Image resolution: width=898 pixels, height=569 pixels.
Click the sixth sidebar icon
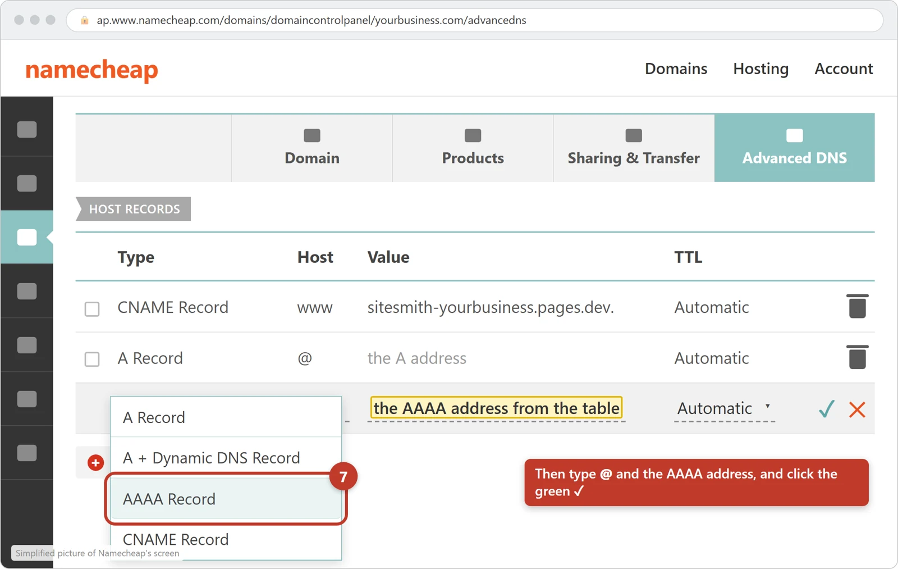click(x=27, y=399)
